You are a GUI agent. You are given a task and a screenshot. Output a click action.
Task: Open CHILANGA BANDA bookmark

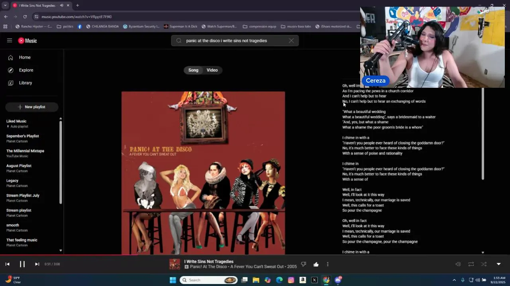(x=102, y=27)
